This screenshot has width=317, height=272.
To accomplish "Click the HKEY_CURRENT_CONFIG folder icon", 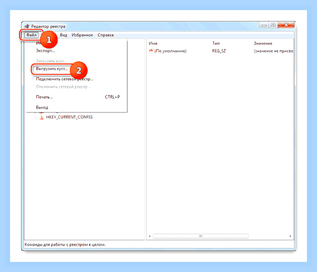I will (x=41, y=117).
